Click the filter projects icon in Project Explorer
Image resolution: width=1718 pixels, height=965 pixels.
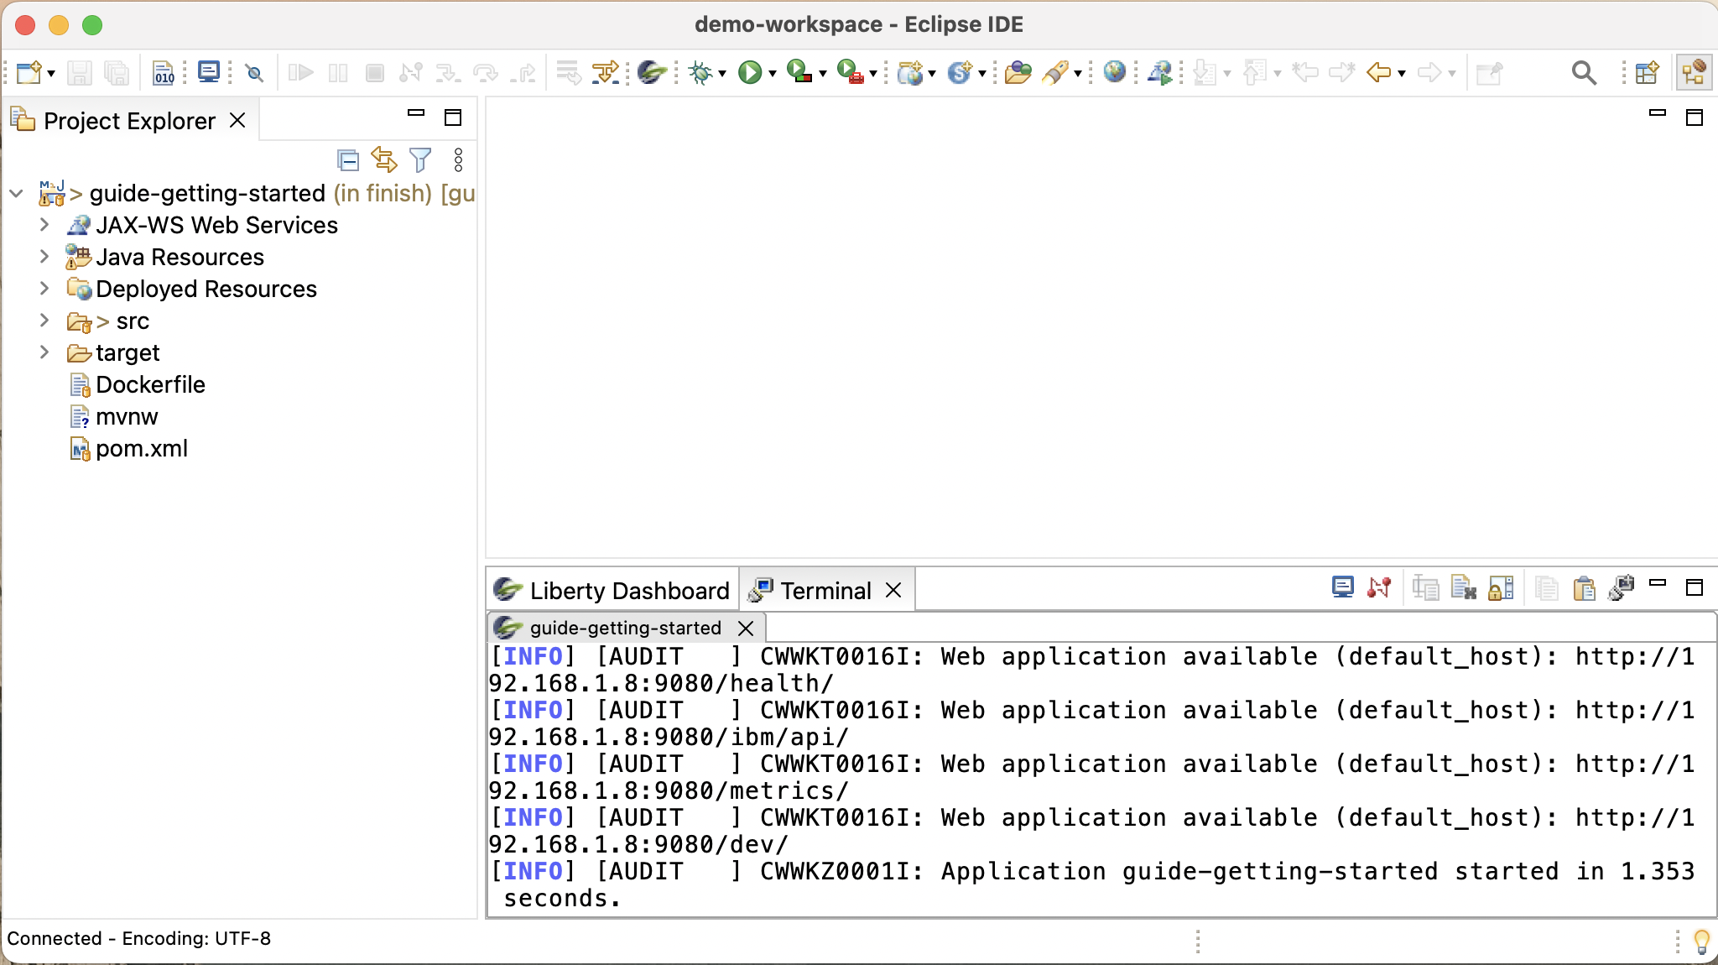click(x=421, y=158)
